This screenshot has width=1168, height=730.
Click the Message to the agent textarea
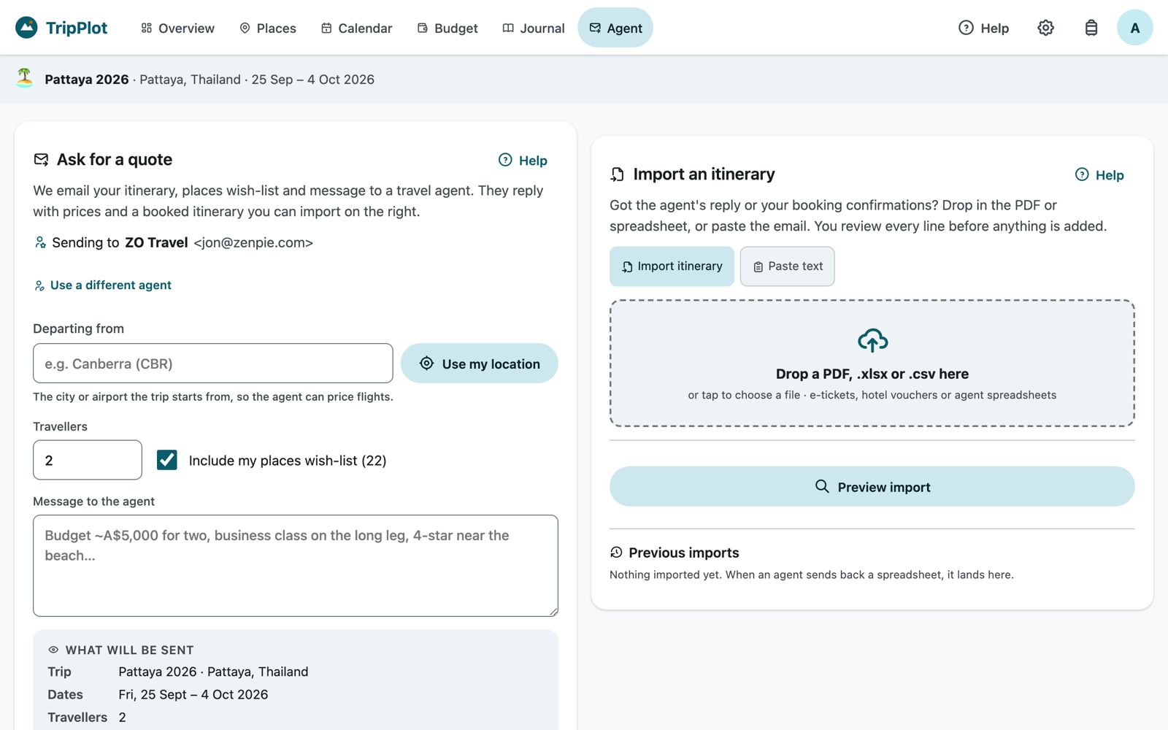(296, 566)
